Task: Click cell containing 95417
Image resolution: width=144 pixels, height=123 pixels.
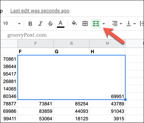Action: point(9,74)
